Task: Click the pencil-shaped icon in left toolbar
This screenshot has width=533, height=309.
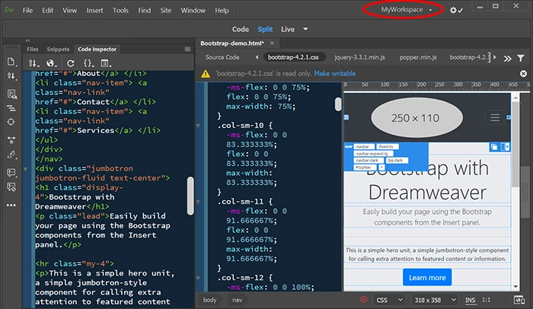Action: coord(11,155)
